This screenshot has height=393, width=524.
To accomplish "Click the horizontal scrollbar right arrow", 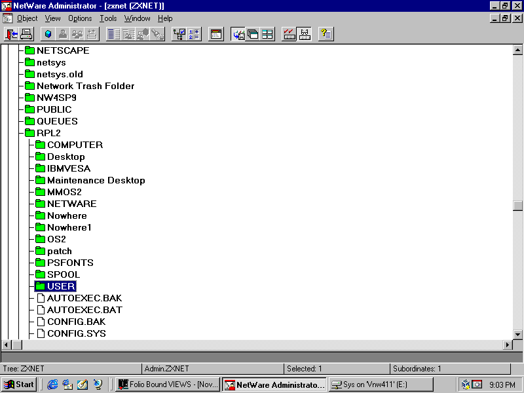I will coord(508,345).
